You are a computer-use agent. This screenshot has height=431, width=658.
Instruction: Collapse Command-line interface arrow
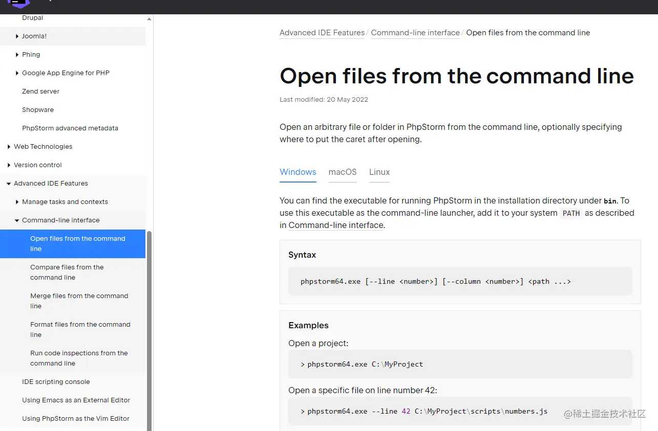(x=17, y=220)
